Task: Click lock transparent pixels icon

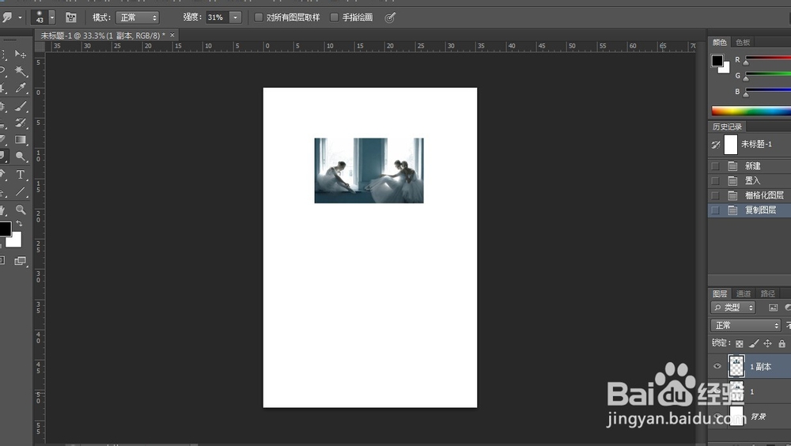Action: point(739,343)
